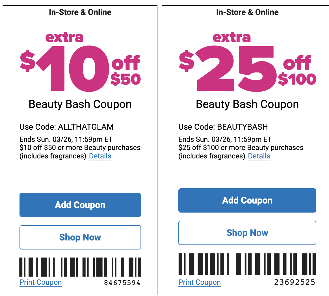Click the first coupon's In-Store & Online header
This screenshot has width=329, height=296.
point(80,12)
